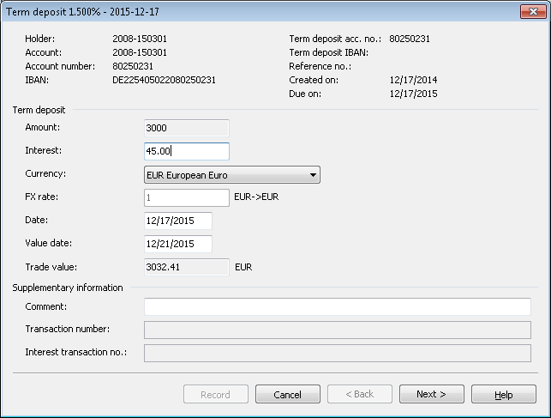The height and width of the screenshot is (418, 551).
Task: Click the IBAN value DE225405022080250231
Action: point(164,80)
